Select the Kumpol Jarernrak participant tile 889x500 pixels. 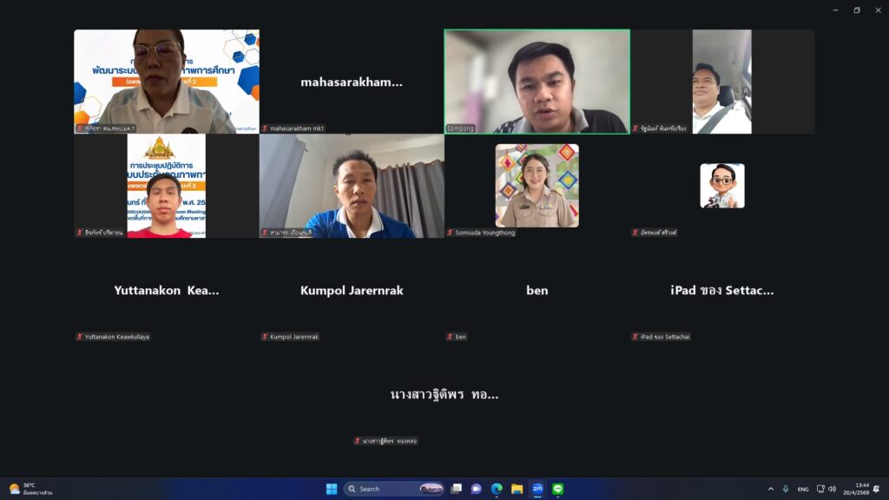352,290
